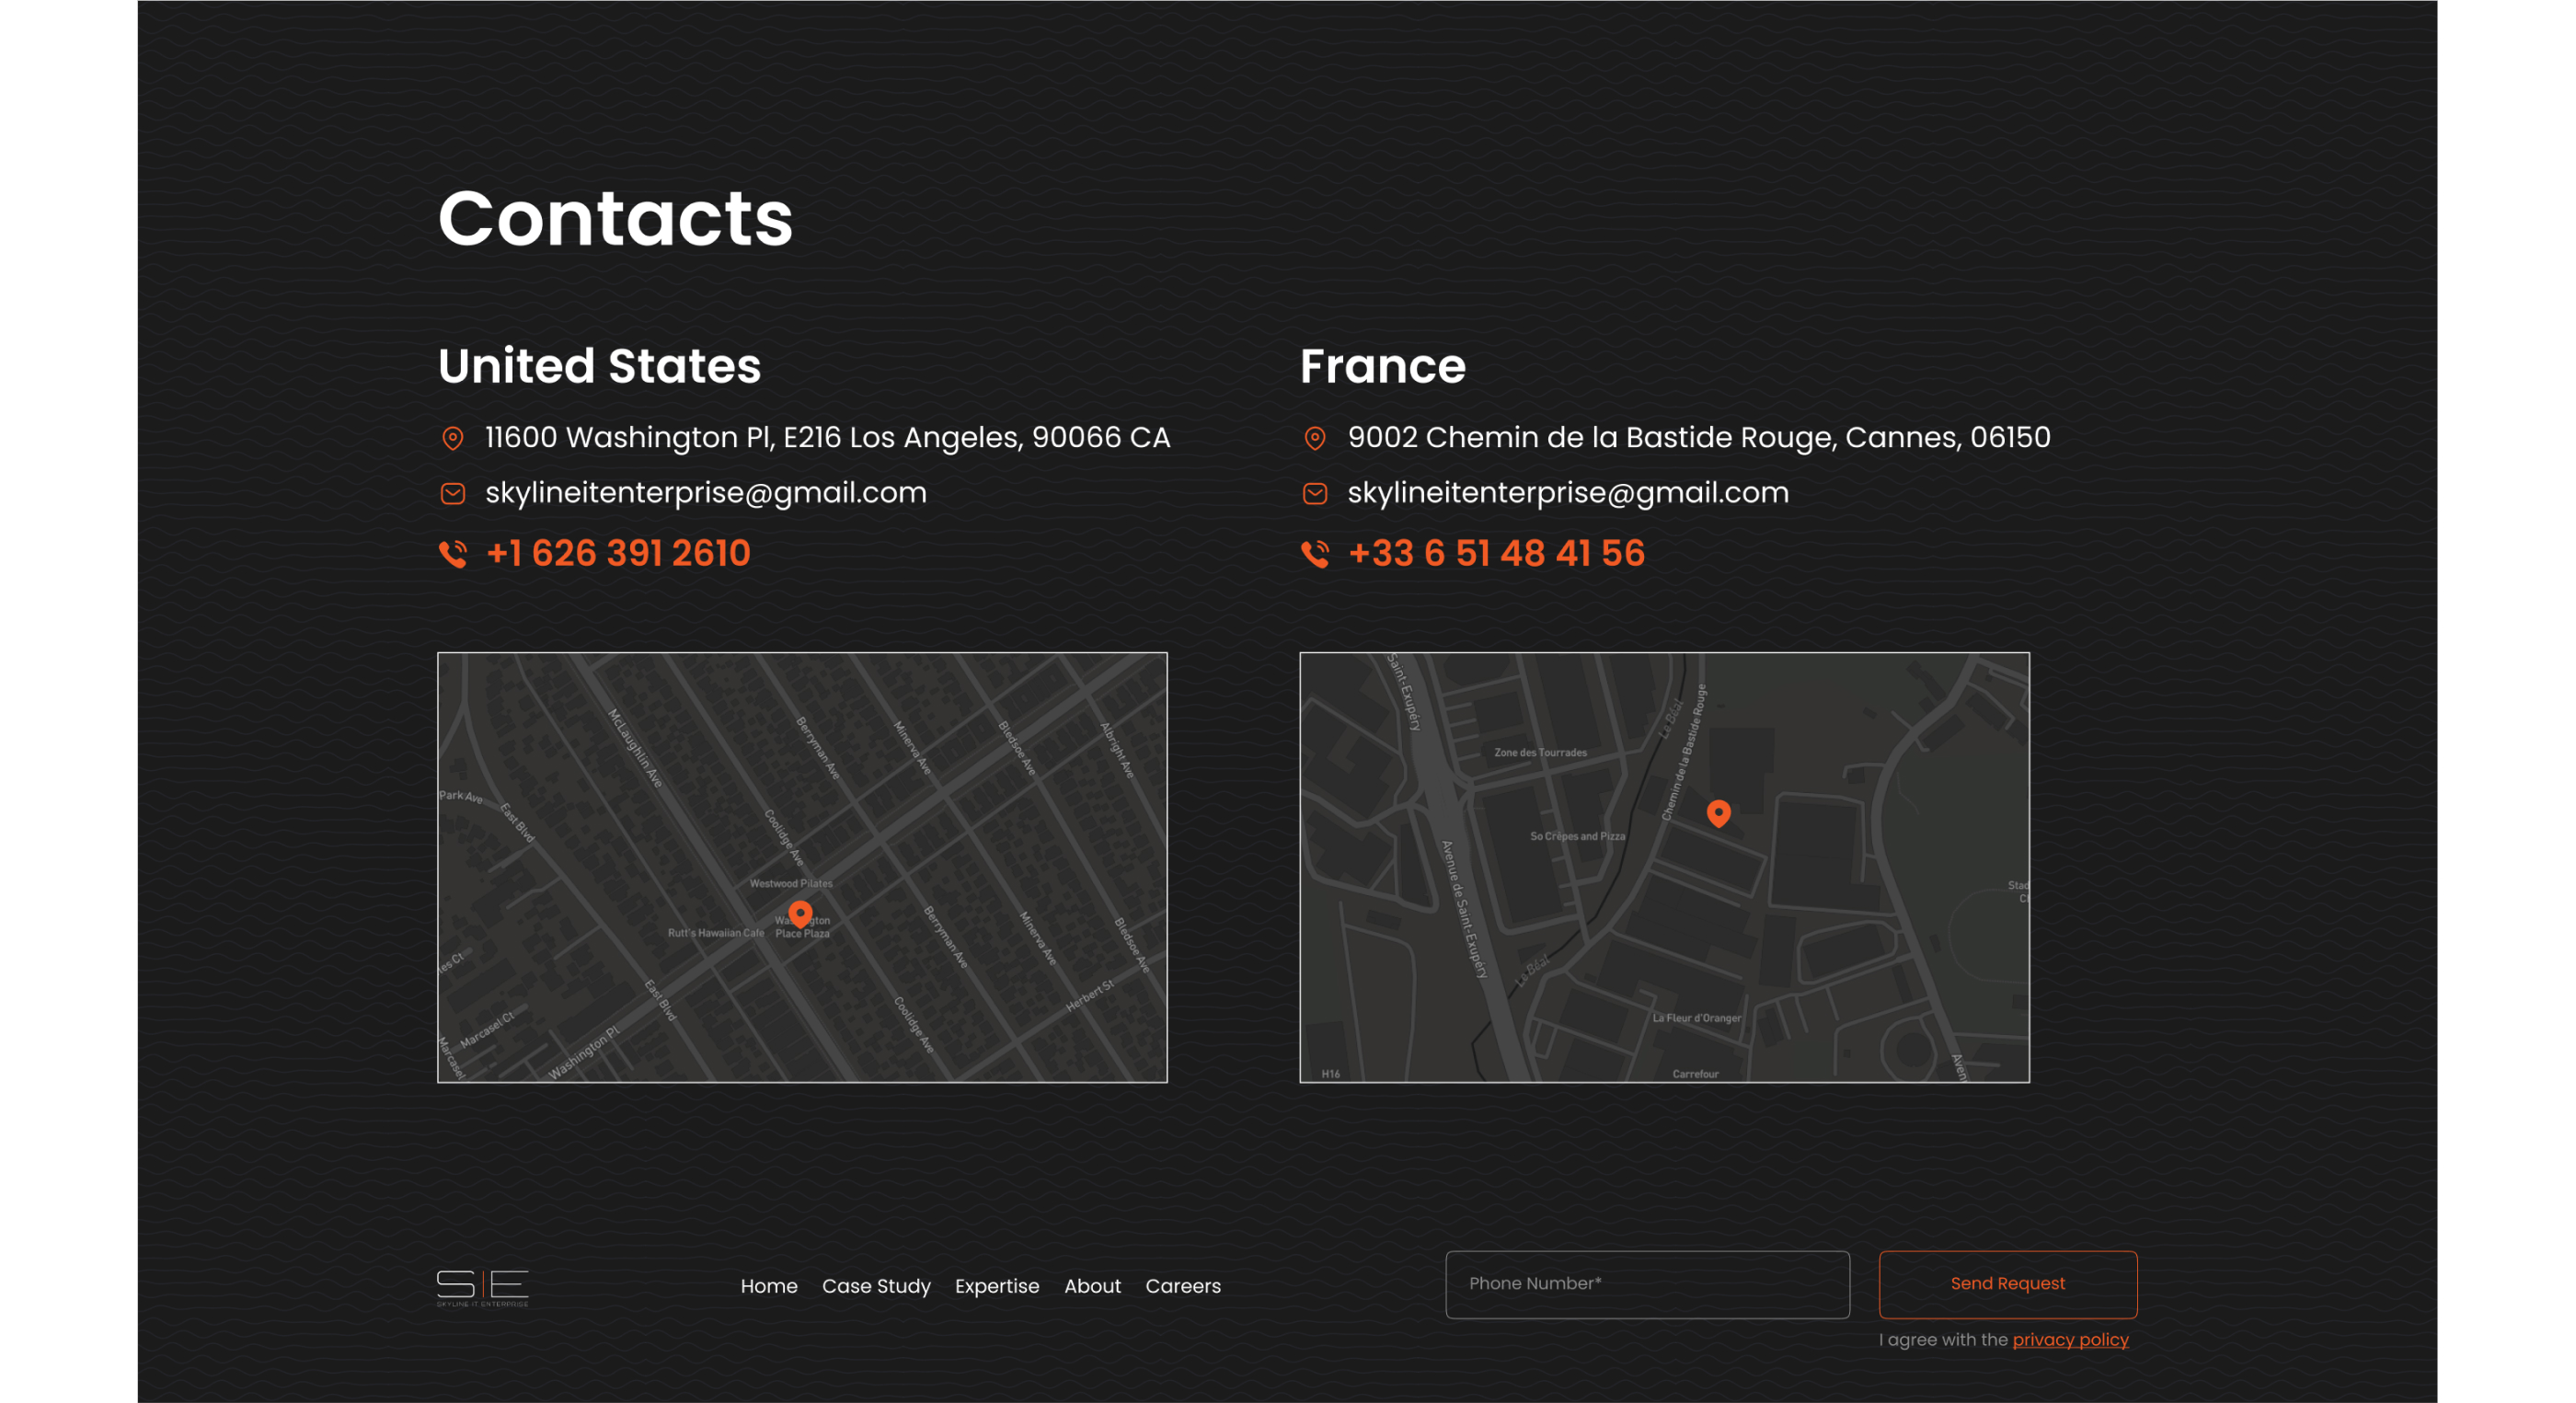This screenshot has width=2576, height=1403.
Task: Click the France email envelope icon
Action: 1315,493
